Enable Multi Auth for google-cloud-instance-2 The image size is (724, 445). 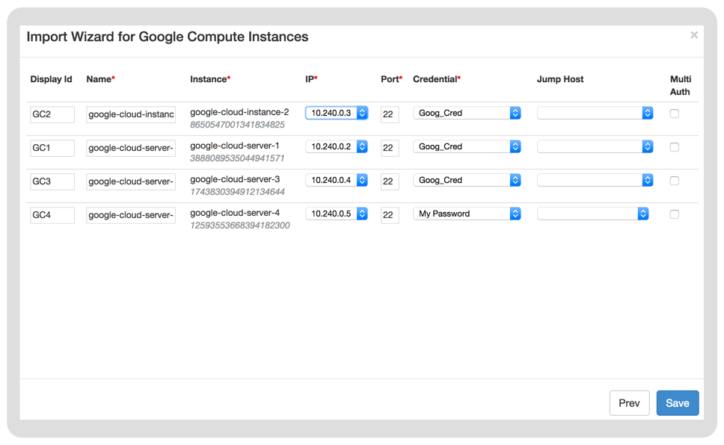pyautogui.click(x=674, y=113)
